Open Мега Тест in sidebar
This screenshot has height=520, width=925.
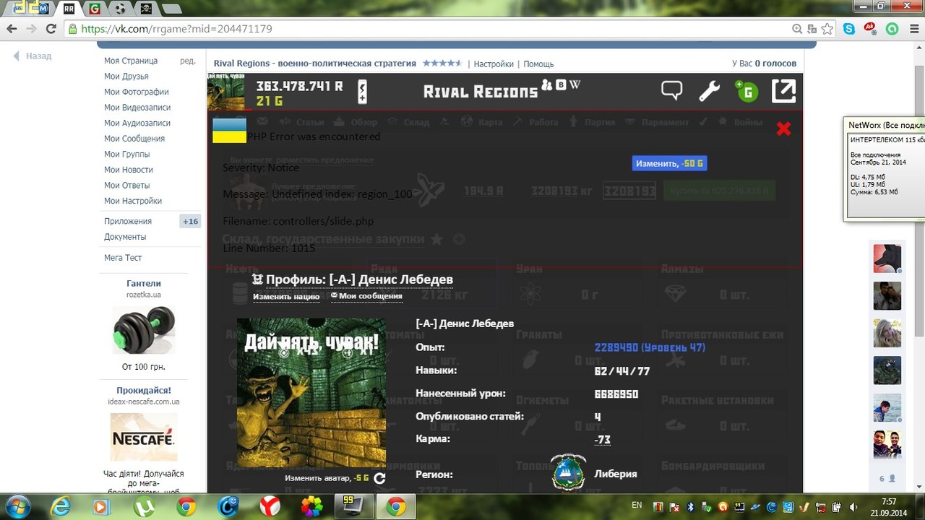(x=123, y=258)
